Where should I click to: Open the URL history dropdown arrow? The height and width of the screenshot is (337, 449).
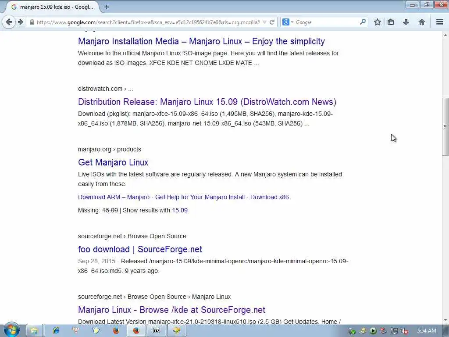(x=264, y=22)
